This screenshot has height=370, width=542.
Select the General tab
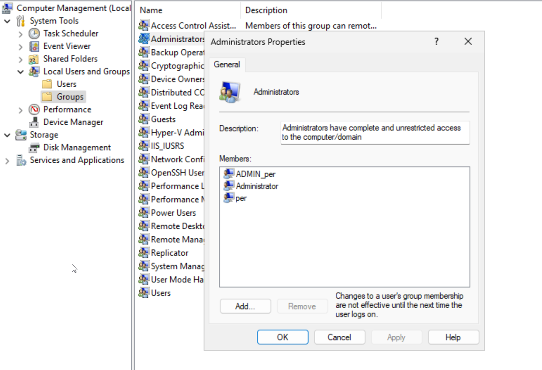click(x=227, y=65)
